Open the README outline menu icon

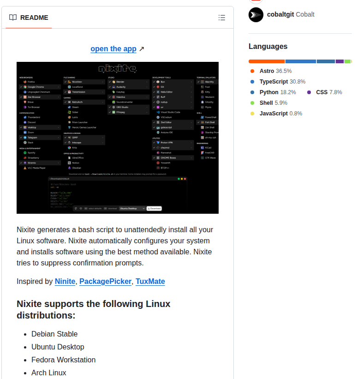(x=222, y=18)
